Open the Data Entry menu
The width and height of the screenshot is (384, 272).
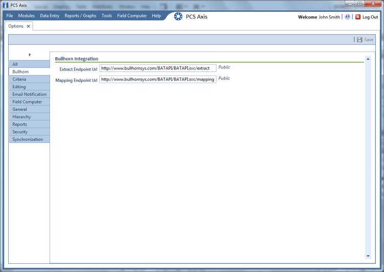[x=50, y=16]
